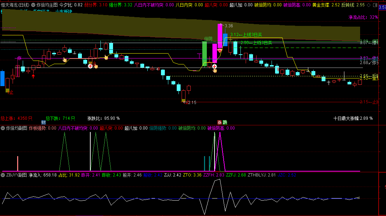This screenshot has width=386, height=216.
Task: Click the 总下跌: 714只 statistic
Action: pyautogui.click(x=60, y=118)
